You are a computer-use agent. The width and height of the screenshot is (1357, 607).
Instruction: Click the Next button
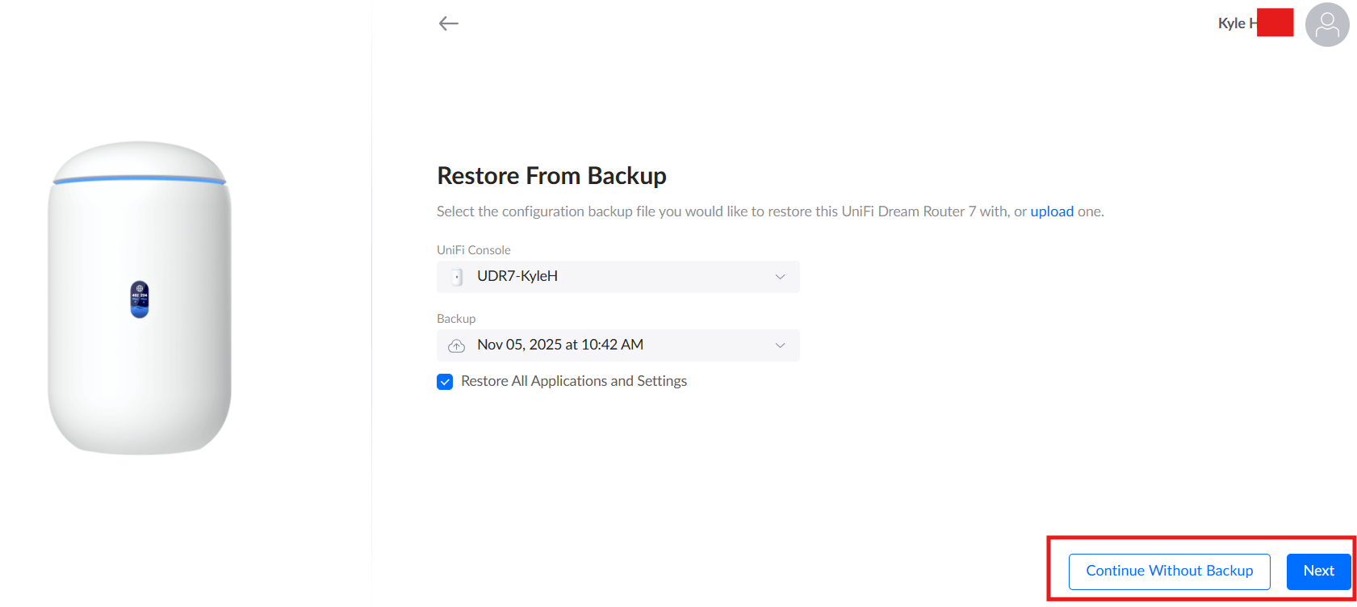tap(1318, 571)
